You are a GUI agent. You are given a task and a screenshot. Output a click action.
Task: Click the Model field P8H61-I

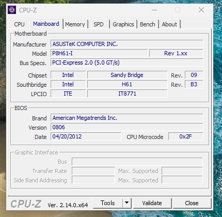pos(99,53)
